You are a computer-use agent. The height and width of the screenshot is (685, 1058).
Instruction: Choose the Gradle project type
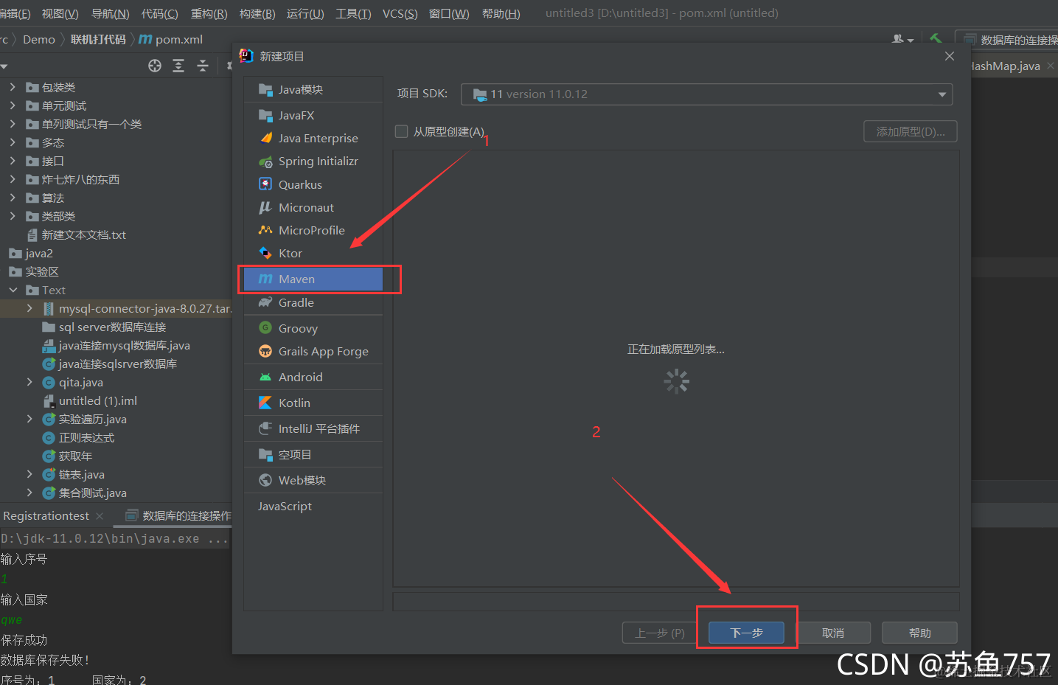313,302
